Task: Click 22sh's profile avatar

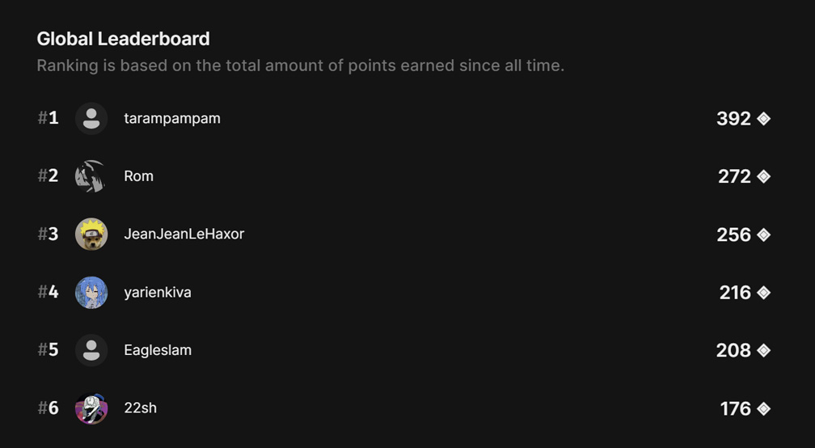Action: 91,408
